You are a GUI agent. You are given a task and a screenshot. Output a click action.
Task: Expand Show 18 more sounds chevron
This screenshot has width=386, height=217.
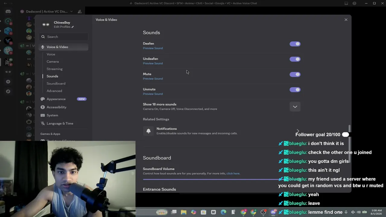point(295,107)
